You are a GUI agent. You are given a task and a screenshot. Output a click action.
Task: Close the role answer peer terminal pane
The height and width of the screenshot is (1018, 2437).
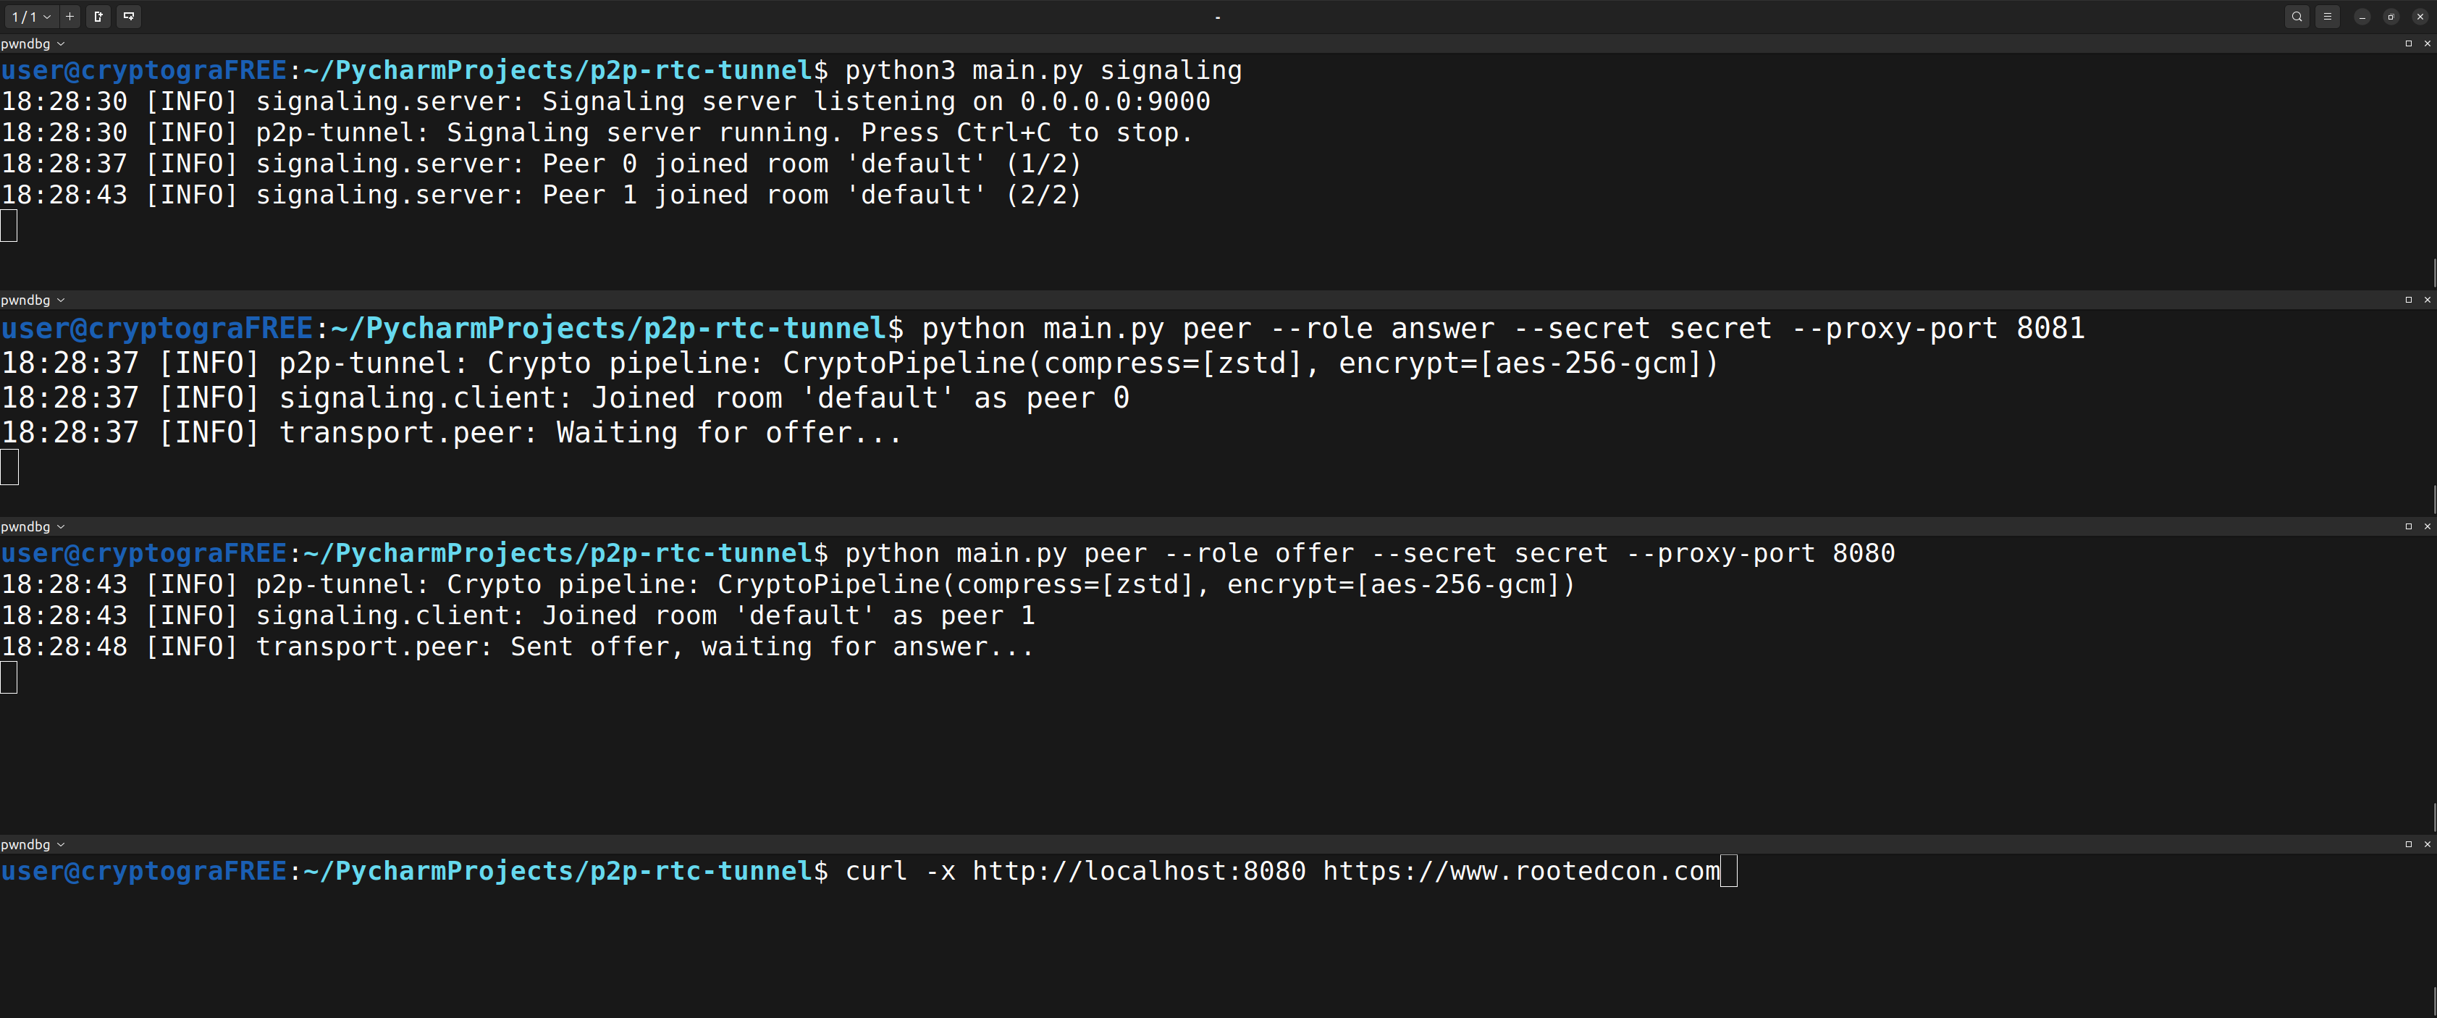2427,300
